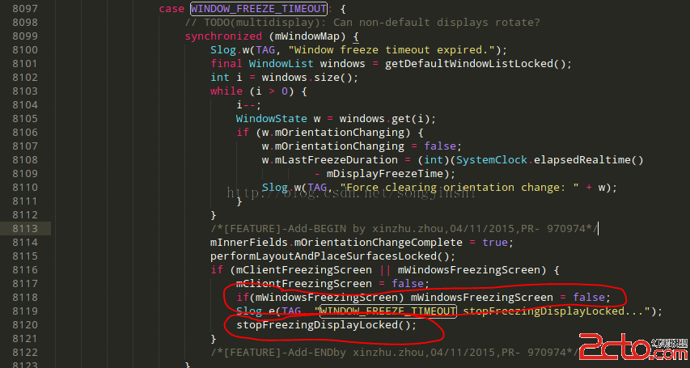
Task: Select line number 8109 in gutter
Action: tap(25, 173)
